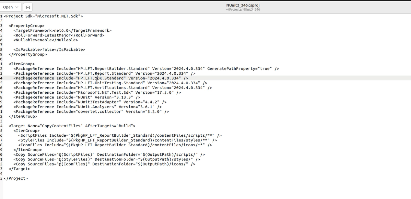Click the Open button label

coord(8,7)
